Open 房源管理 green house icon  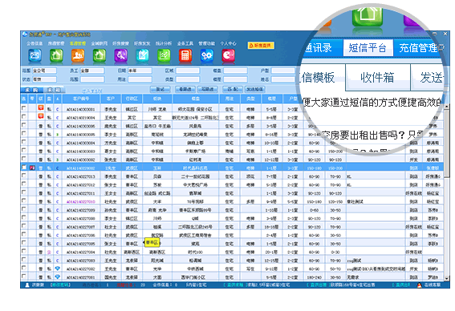pyautogui.click(x=56, y=55)
